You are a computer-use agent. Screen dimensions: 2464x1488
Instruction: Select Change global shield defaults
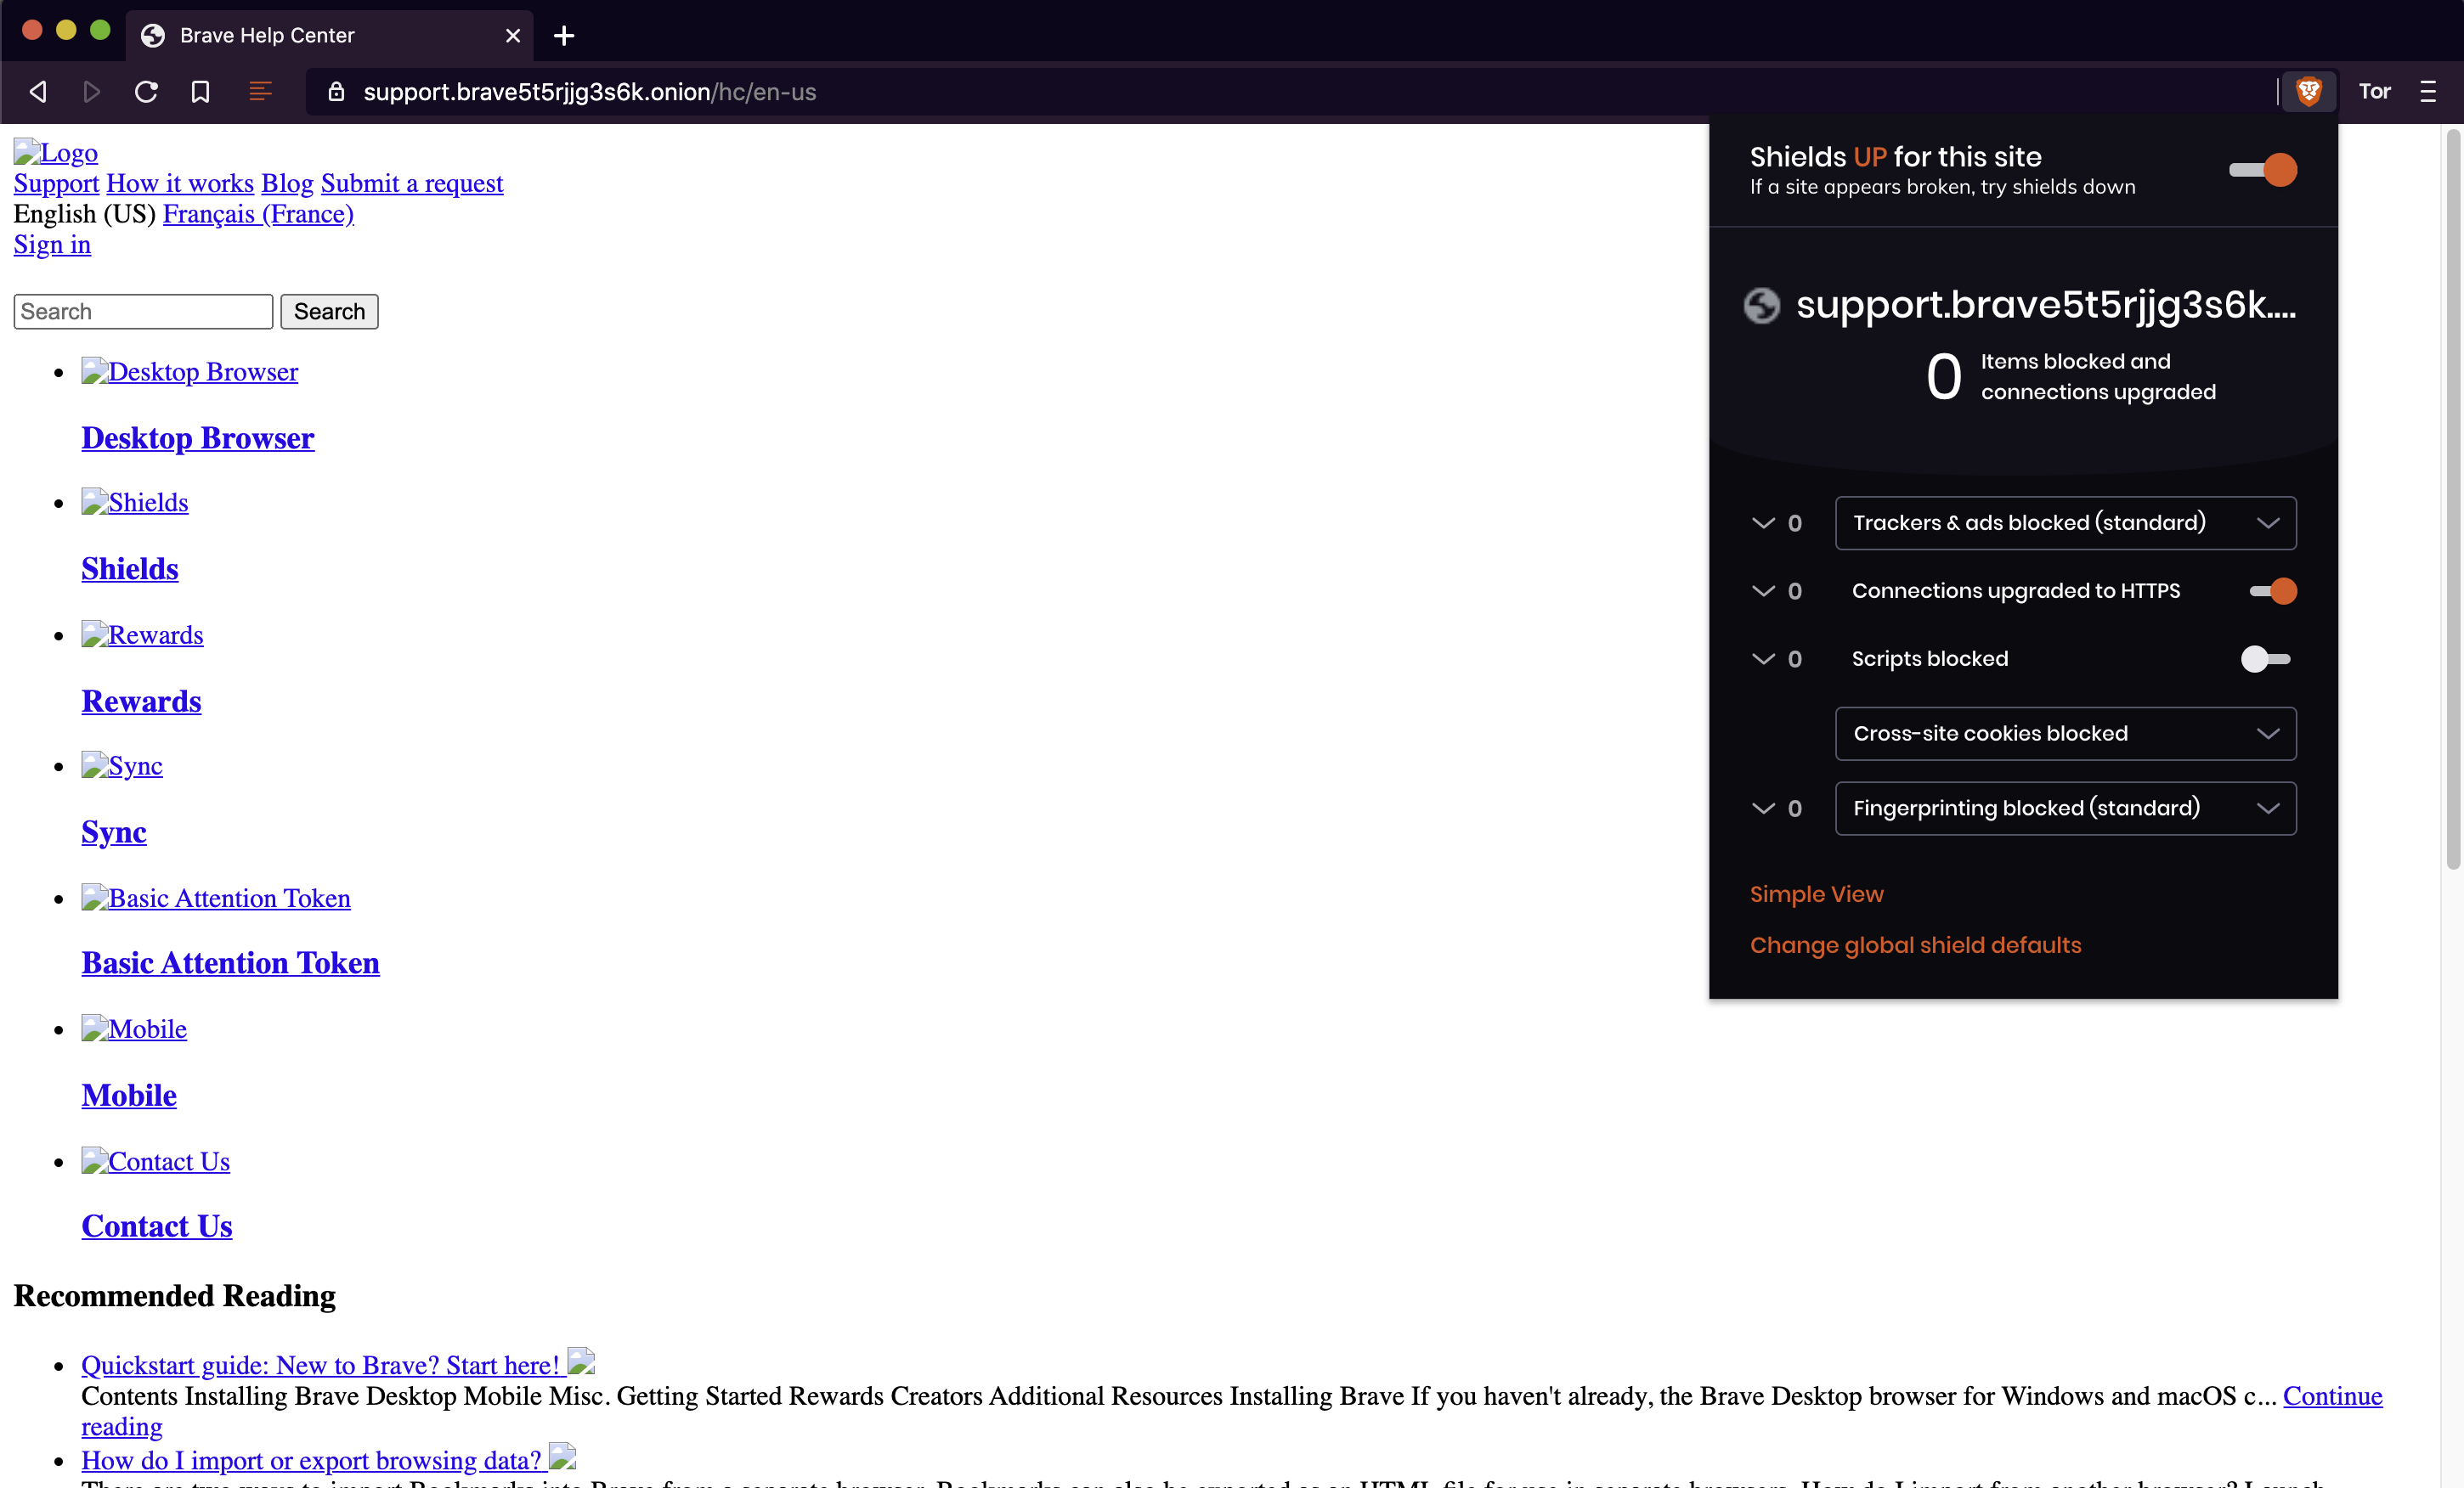pos(1914,944)
